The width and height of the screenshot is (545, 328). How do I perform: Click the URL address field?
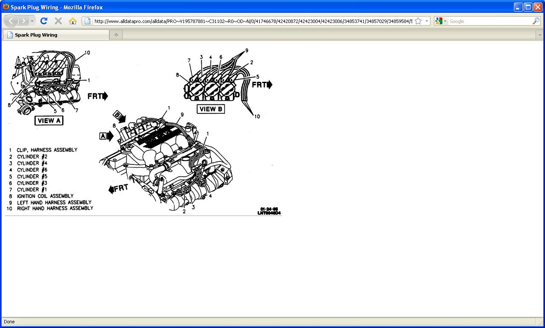(253, 21)
